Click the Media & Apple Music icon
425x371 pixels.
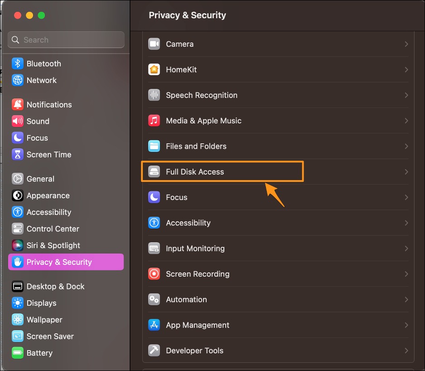tap(154, 121)
